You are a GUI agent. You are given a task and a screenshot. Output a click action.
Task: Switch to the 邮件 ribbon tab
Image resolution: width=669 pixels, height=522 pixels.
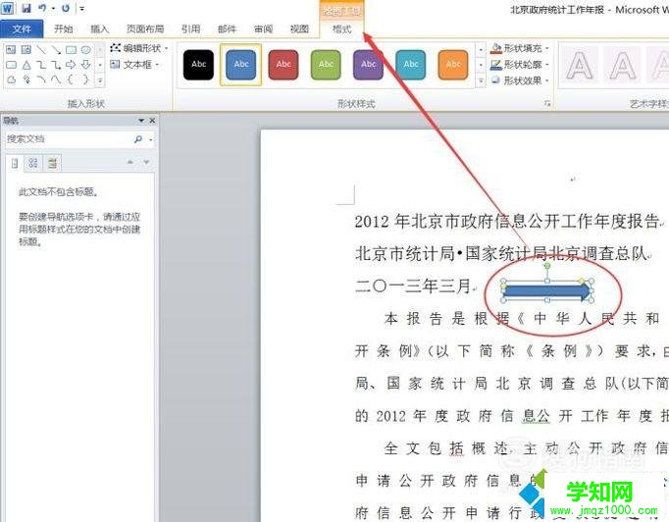(227, 29)
